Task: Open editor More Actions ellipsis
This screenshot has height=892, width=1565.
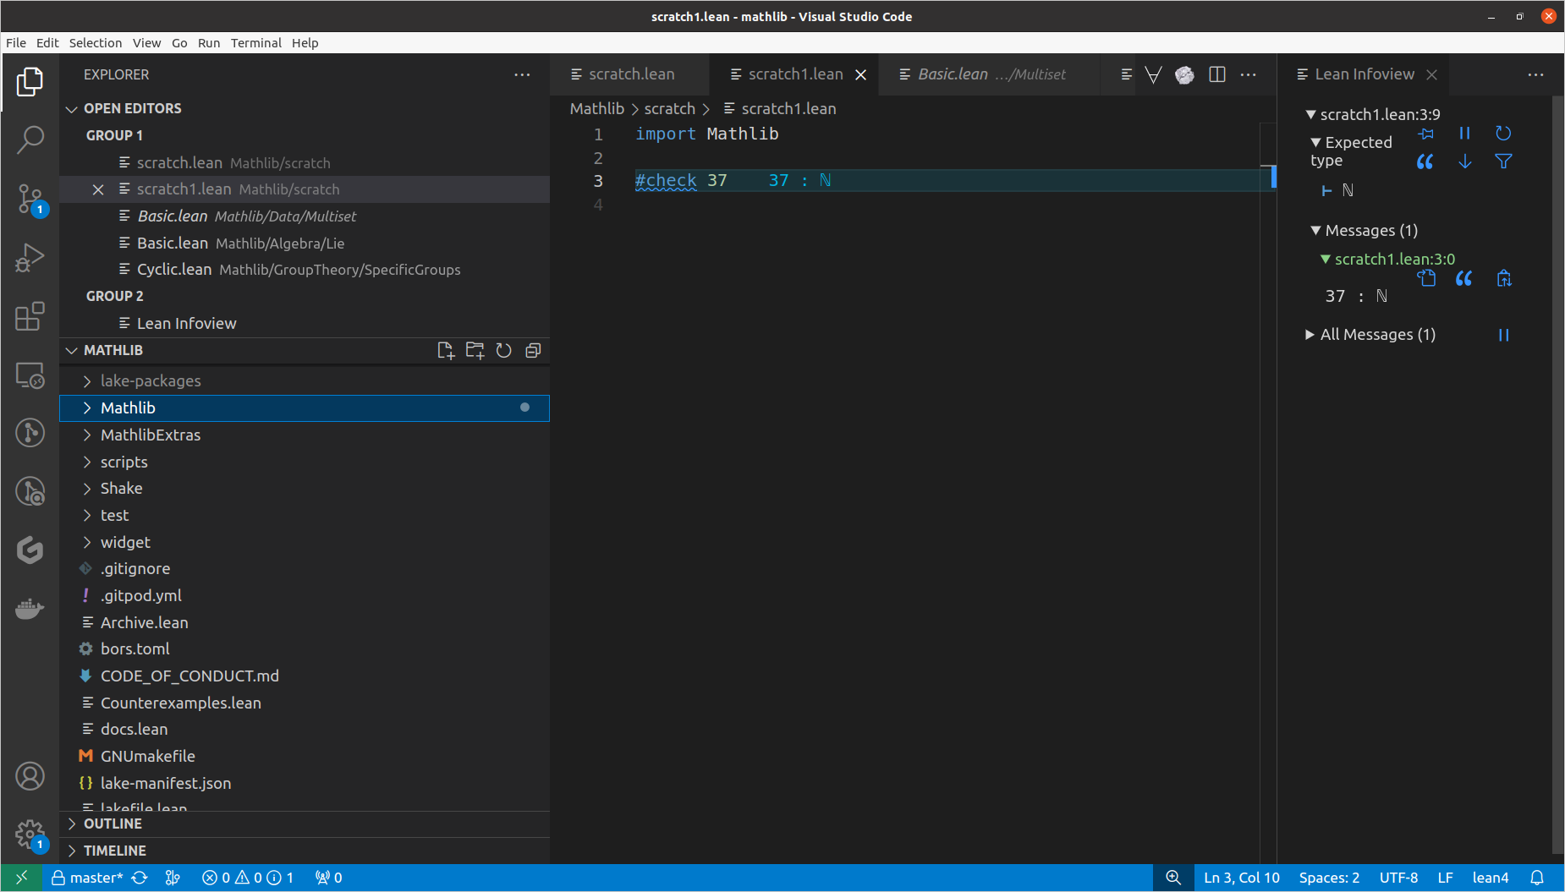Action: coord(1249,74)
